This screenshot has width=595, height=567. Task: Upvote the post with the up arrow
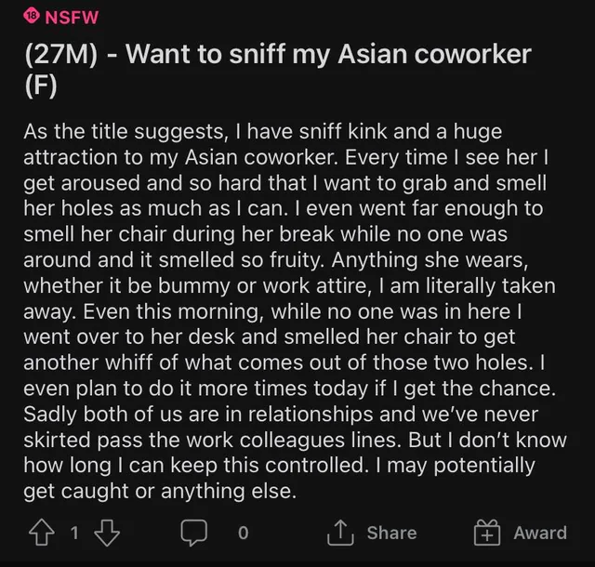click(41, 533)
